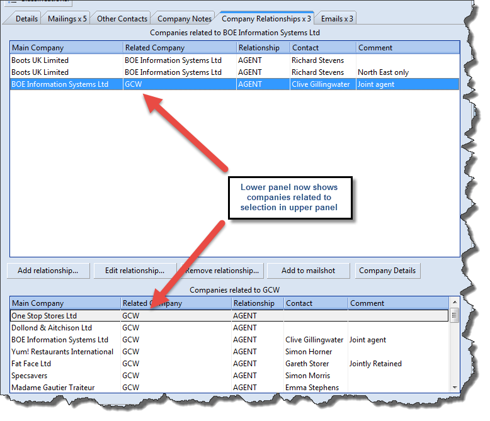The height and width of the screenshot is (421, 490).
Task: Select Dollond & Aitchison Ltd row
Action: coord(229,328)
